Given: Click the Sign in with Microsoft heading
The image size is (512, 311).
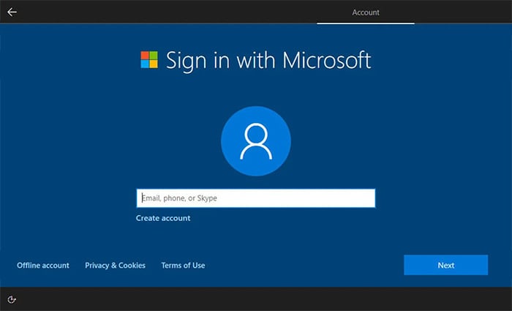Looking at the screenshot, I should [268, 61].
